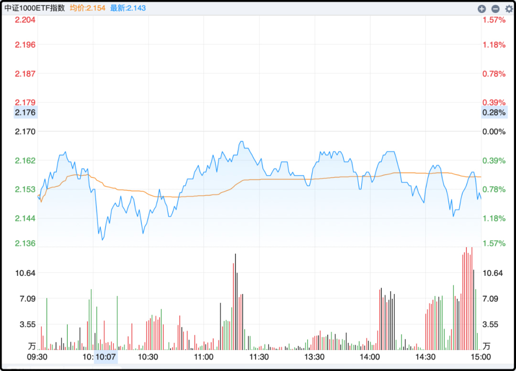This screenshot has width=516, height=371.
Task: Click the 14:30 time axis label
Action: pyautogui.click(x=425, y=357)
